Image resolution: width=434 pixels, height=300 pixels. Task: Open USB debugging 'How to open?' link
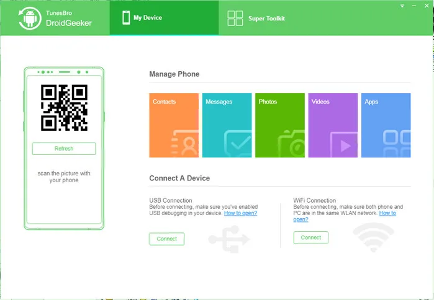click(x=240, y=213)
